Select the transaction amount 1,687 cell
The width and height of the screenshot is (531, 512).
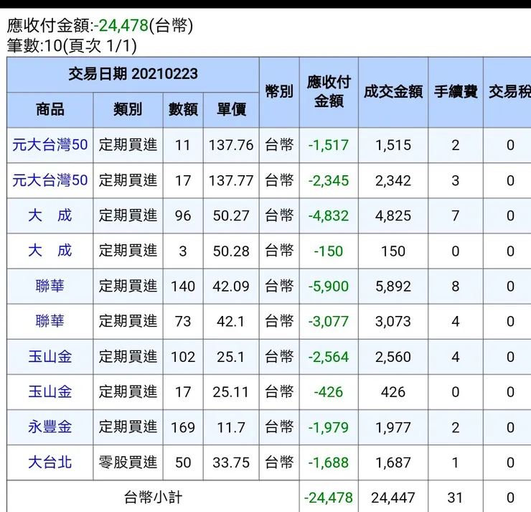(393, 462)
